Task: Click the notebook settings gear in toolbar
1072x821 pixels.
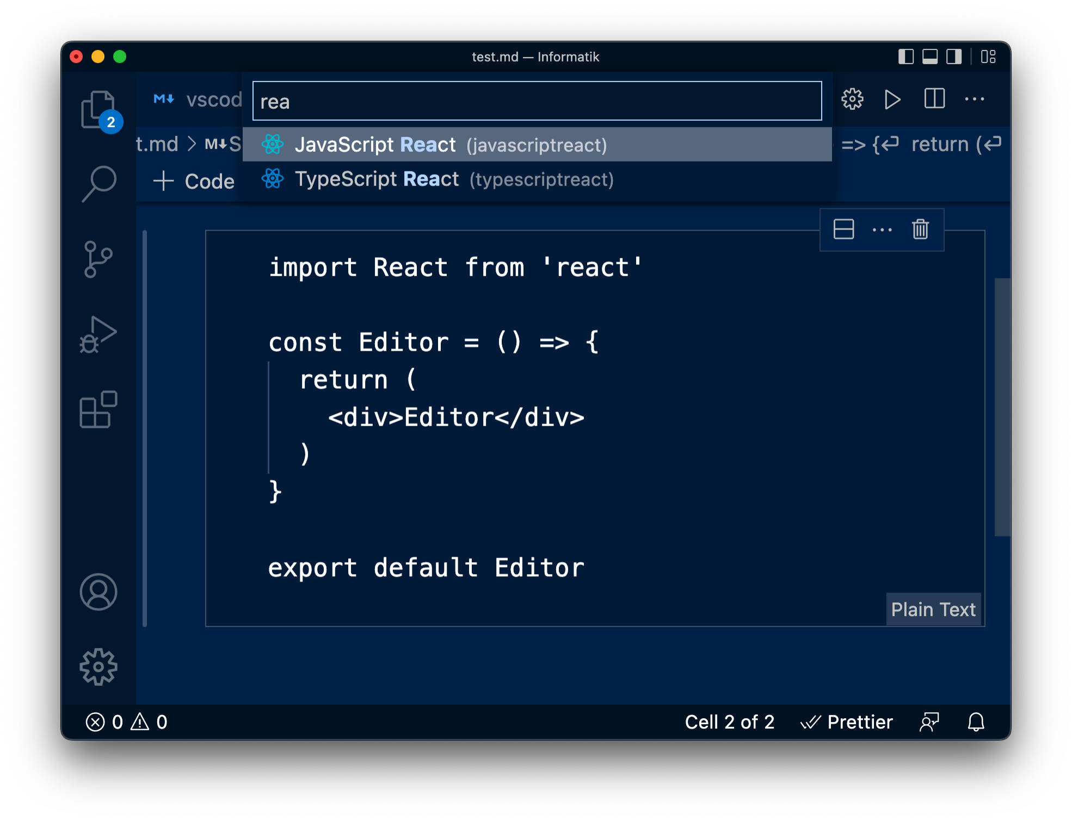Action: pyautogui.click(x=852, y=99)
